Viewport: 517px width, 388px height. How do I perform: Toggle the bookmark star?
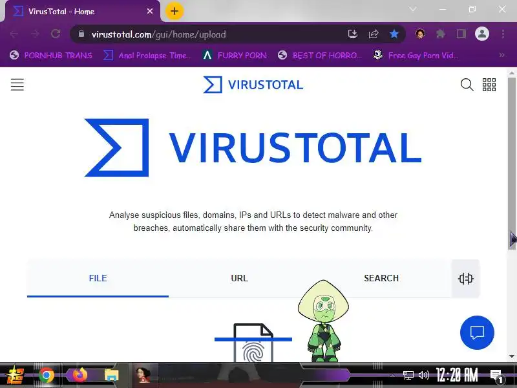pyautogui.click(x=394, y=34)
